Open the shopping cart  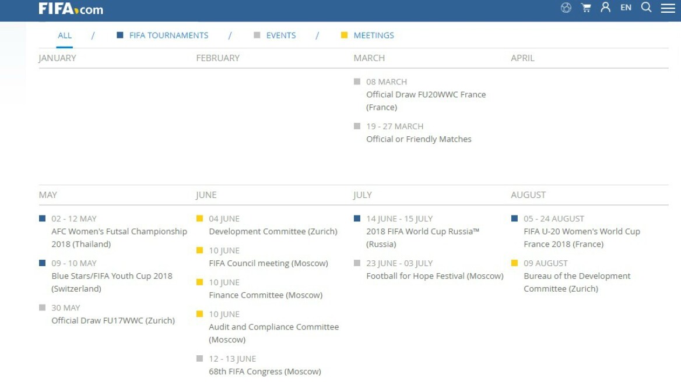coord(586,8)
